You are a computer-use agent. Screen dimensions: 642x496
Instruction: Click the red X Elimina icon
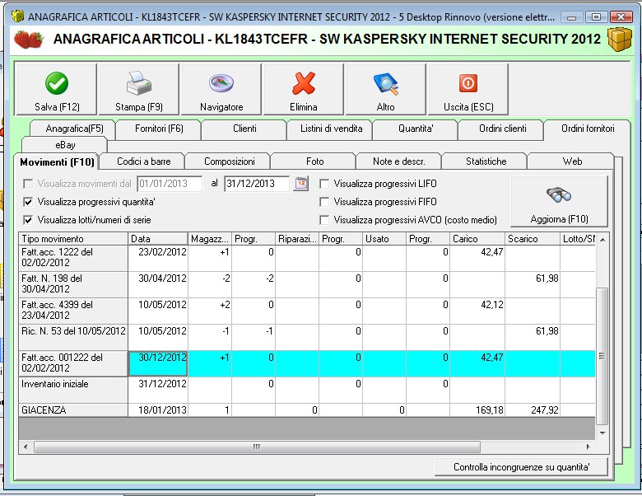[x=304, y=83]
